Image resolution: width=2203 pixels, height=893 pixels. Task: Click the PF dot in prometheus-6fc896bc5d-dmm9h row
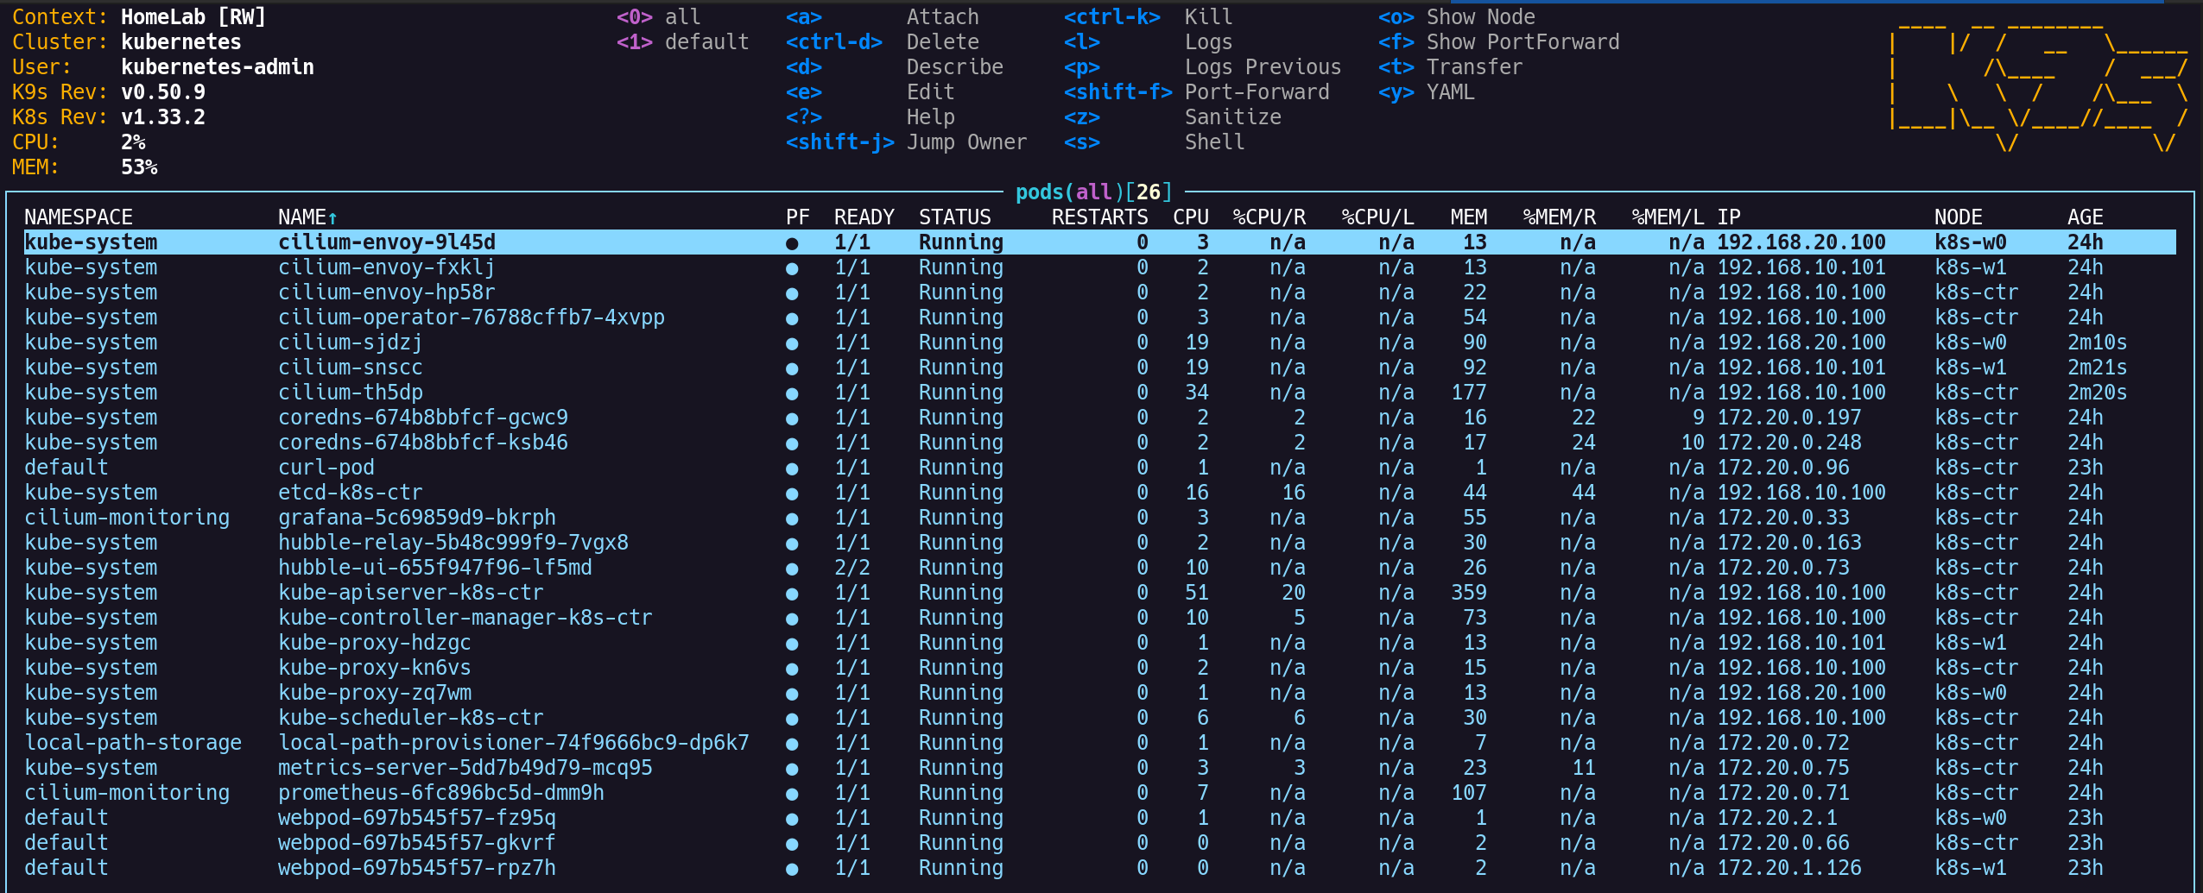tap(792, 794)
